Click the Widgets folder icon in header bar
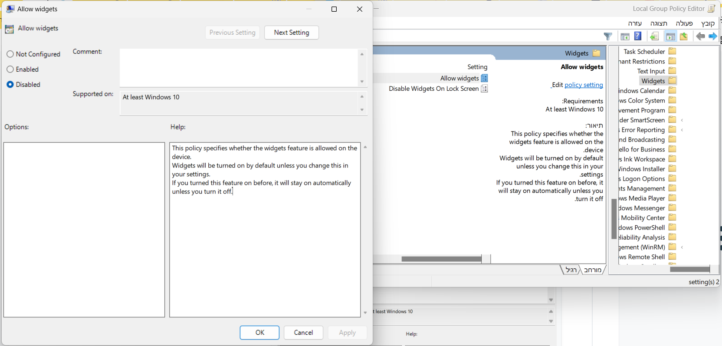 (597, 53)
